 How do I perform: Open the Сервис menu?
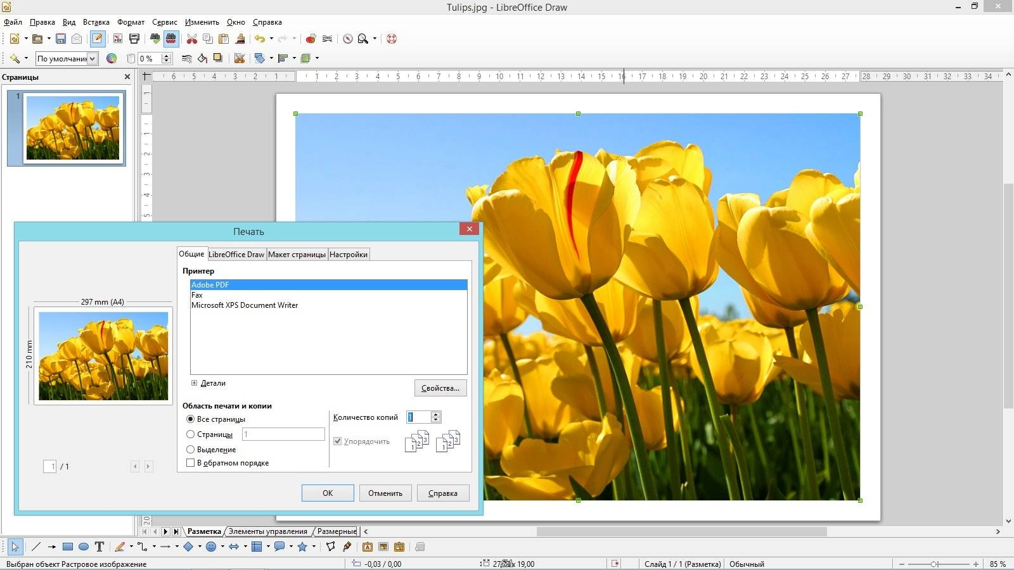(165, 22)
